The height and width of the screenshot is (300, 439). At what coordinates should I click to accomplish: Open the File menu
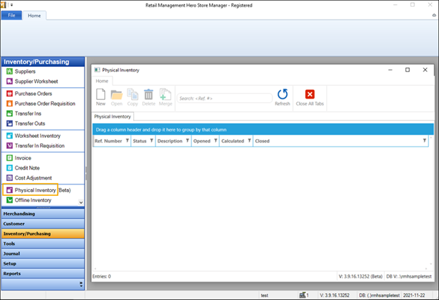(11, 16)
